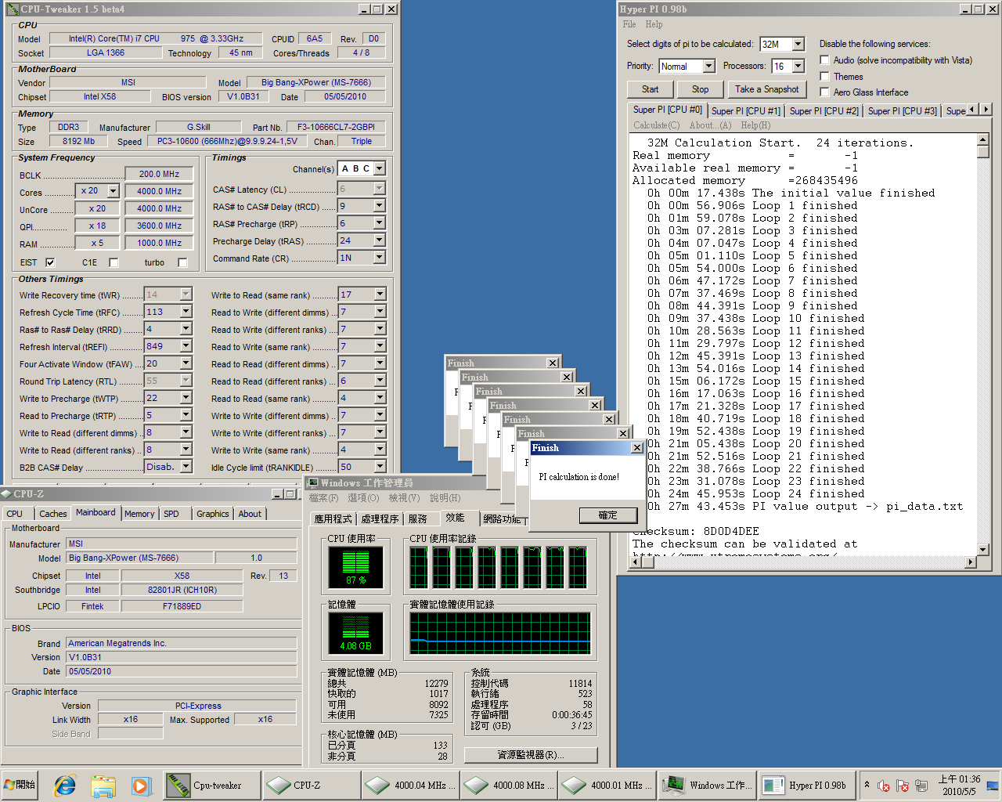Open the Processors dropdown showing 16
The image size is (1002, 802).
tap(798, 67)
